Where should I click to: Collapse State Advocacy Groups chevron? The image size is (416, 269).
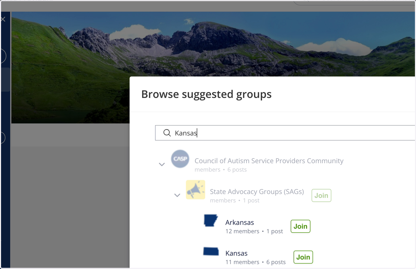(x=177, y=195)
